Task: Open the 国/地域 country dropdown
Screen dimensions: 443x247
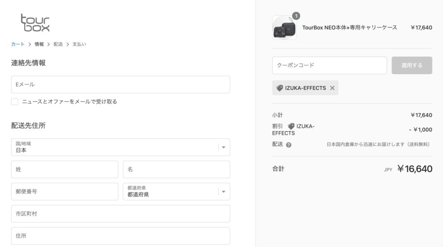Action: point(121,147)
